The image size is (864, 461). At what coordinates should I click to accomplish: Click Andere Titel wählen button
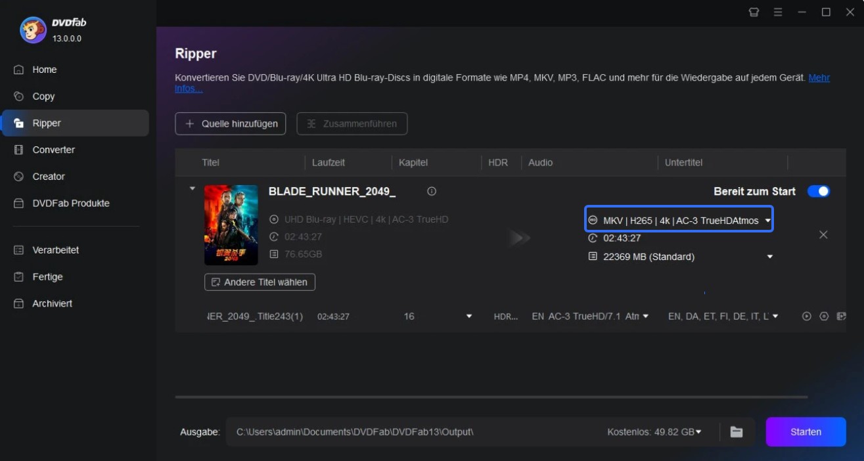pos(260,282)
